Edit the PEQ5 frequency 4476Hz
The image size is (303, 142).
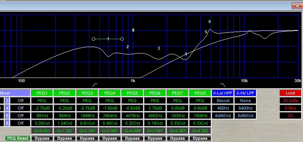click(132, 116)
